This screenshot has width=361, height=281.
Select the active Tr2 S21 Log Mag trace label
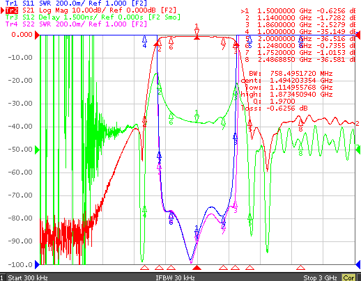[x=91, y=10]
